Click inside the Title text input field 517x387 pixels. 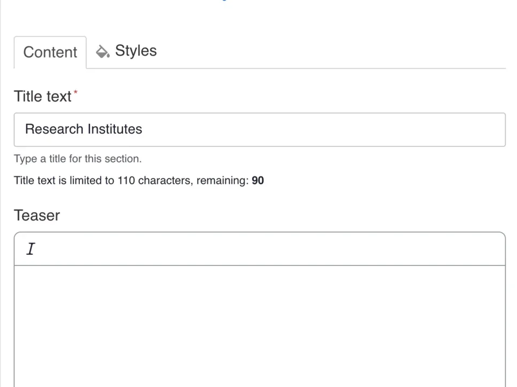260,129
